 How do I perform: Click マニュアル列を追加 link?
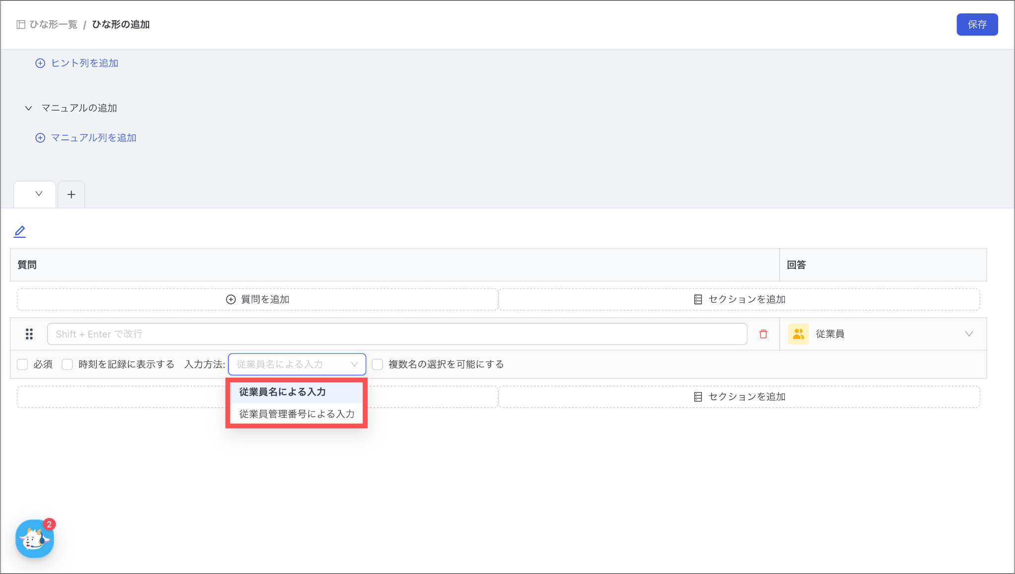[x=93, y=138]
